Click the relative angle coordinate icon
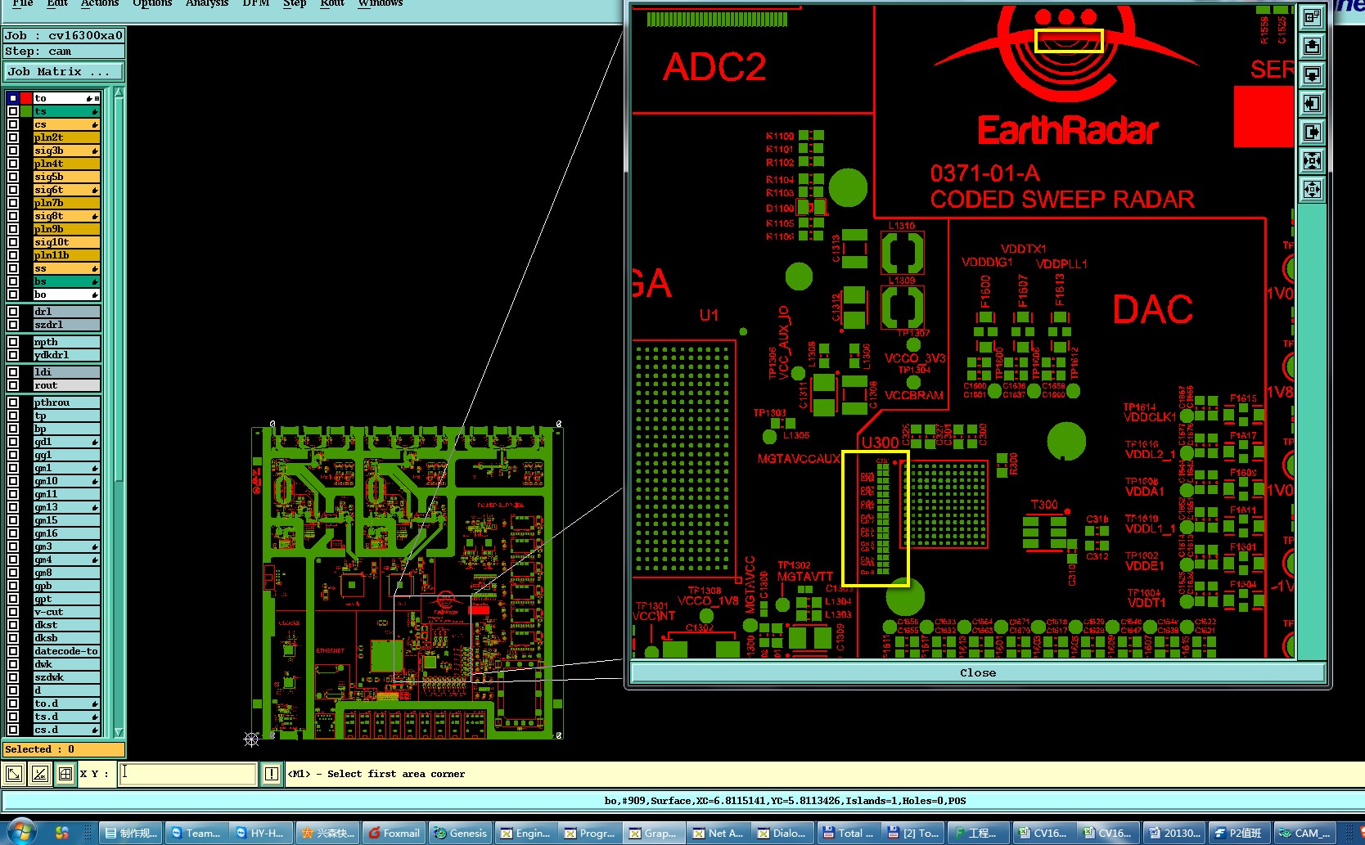 [39, 773]
